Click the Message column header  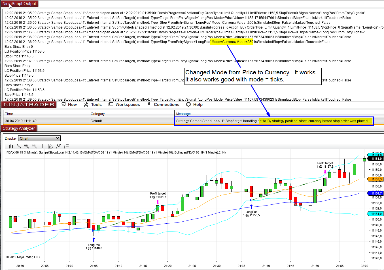click(279, 114)
